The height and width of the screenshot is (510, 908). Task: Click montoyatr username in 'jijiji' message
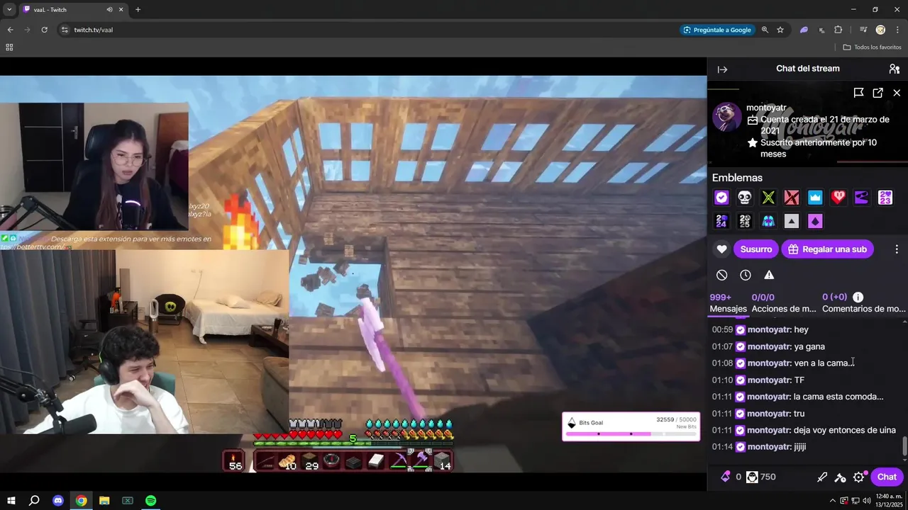pos(769,447)
